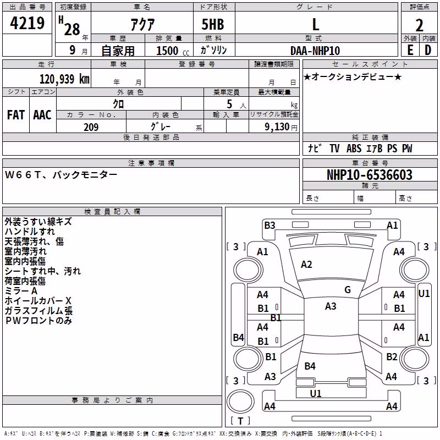
Task: Select inspector note ホイールカバーX
Action: 38,301
